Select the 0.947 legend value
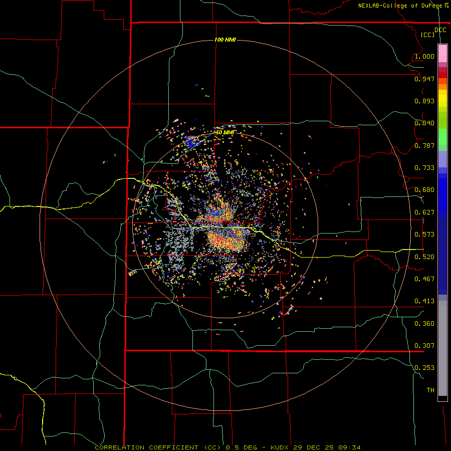 tap(424, 79)
